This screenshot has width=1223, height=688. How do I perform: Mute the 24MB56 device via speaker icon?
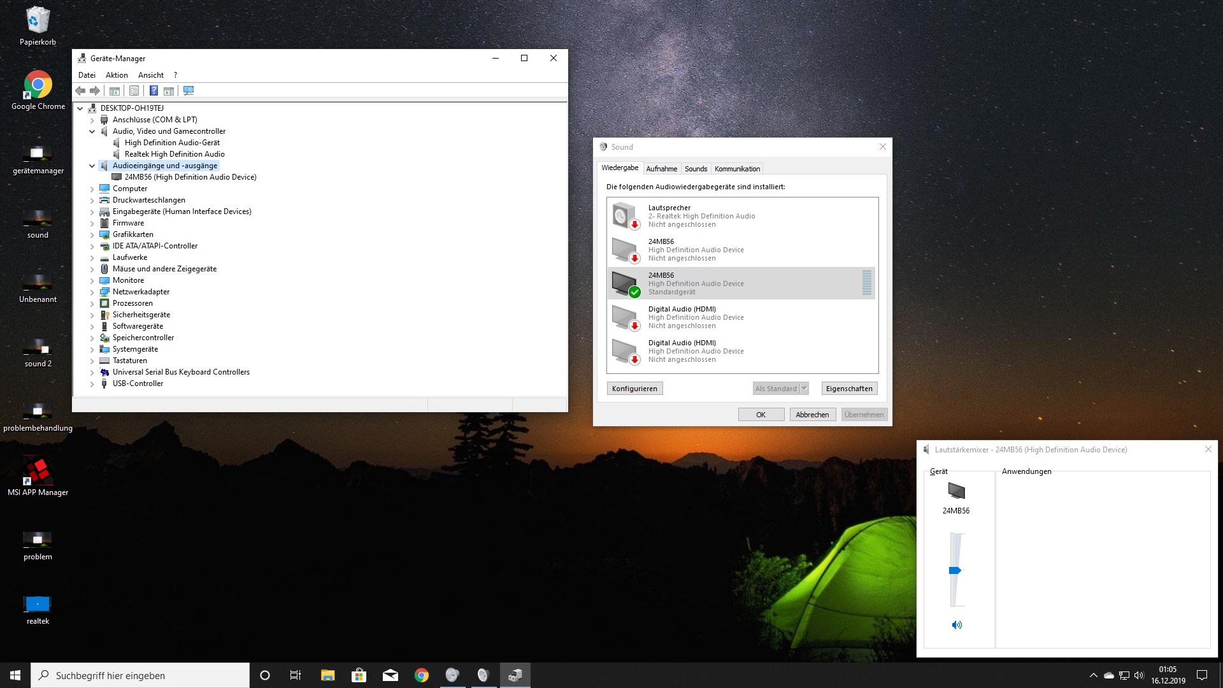point(956,625)
